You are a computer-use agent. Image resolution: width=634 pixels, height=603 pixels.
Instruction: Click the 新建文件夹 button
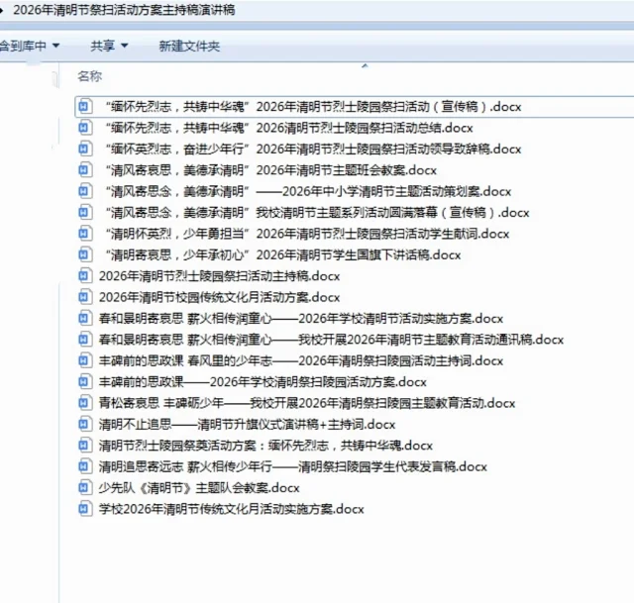click(189, 46)
